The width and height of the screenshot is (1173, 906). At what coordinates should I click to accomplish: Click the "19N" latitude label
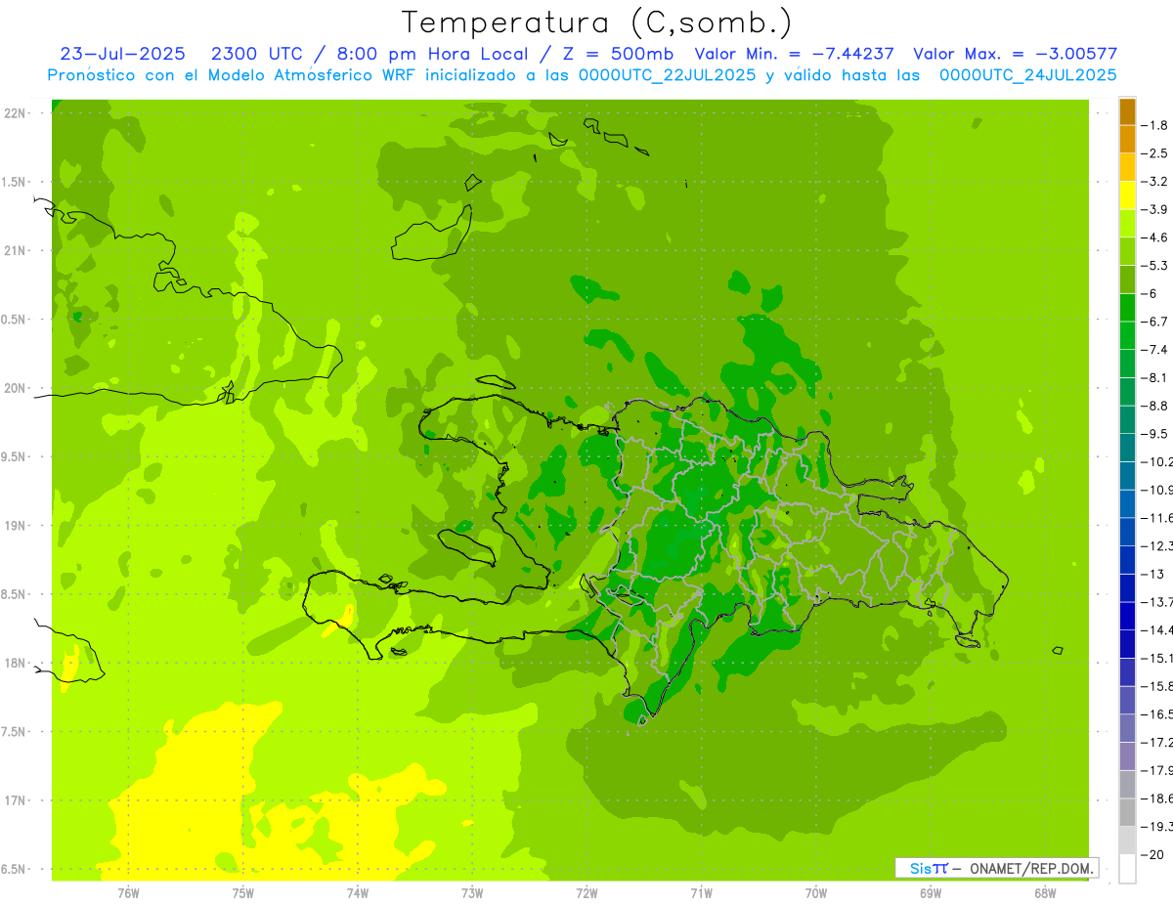point(14,526)
